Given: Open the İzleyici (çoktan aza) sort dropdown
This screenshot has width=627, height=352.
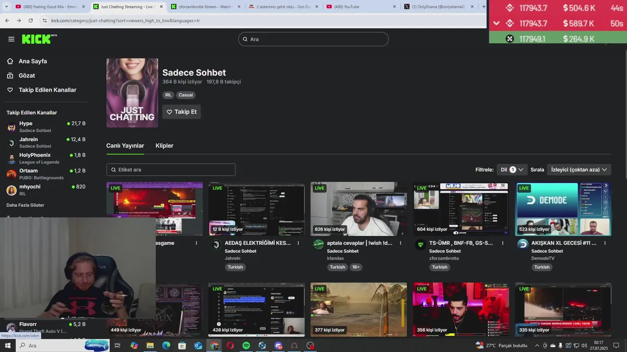Looking at the screenshot, I should click(579, 170).
